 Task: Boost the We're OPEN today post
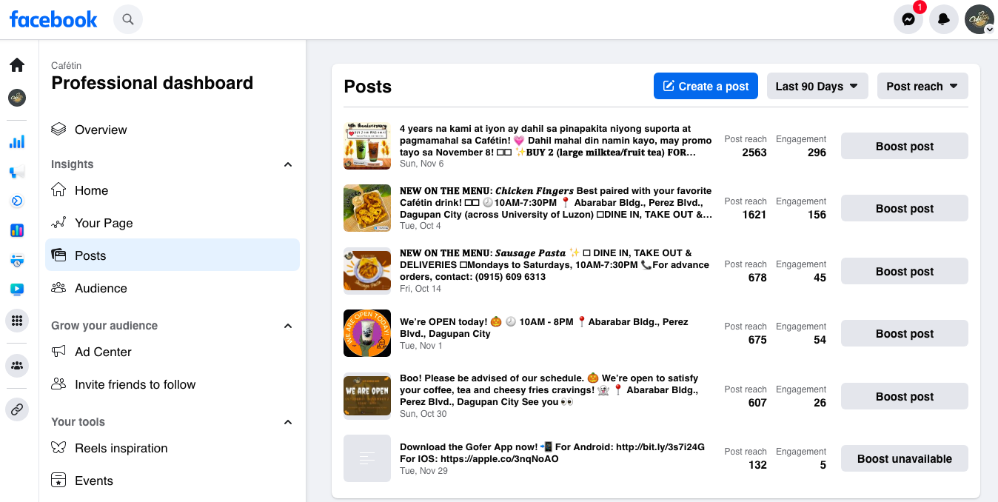(905, 333)
